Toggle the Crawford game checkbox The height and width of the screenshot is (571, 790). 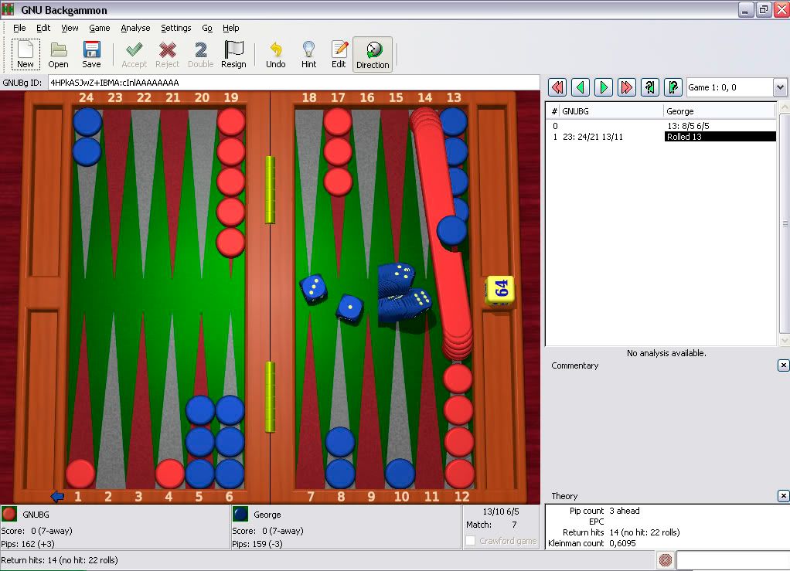[470, 541]
